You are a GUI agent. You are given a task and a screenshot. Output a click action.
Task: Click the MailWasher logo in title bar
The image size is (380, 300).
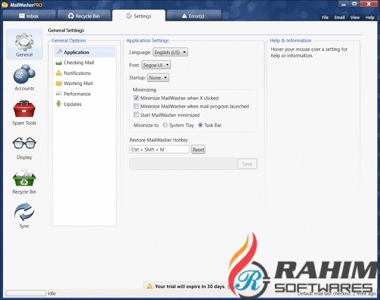[x=5, y=5]
